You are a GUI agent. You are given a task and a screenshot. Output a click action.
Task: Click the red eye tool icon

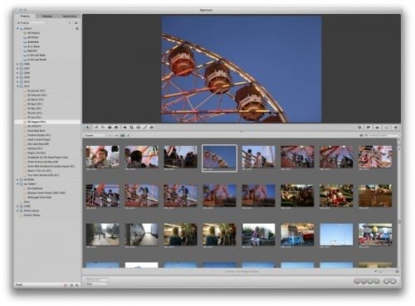[x=152, y=128]
